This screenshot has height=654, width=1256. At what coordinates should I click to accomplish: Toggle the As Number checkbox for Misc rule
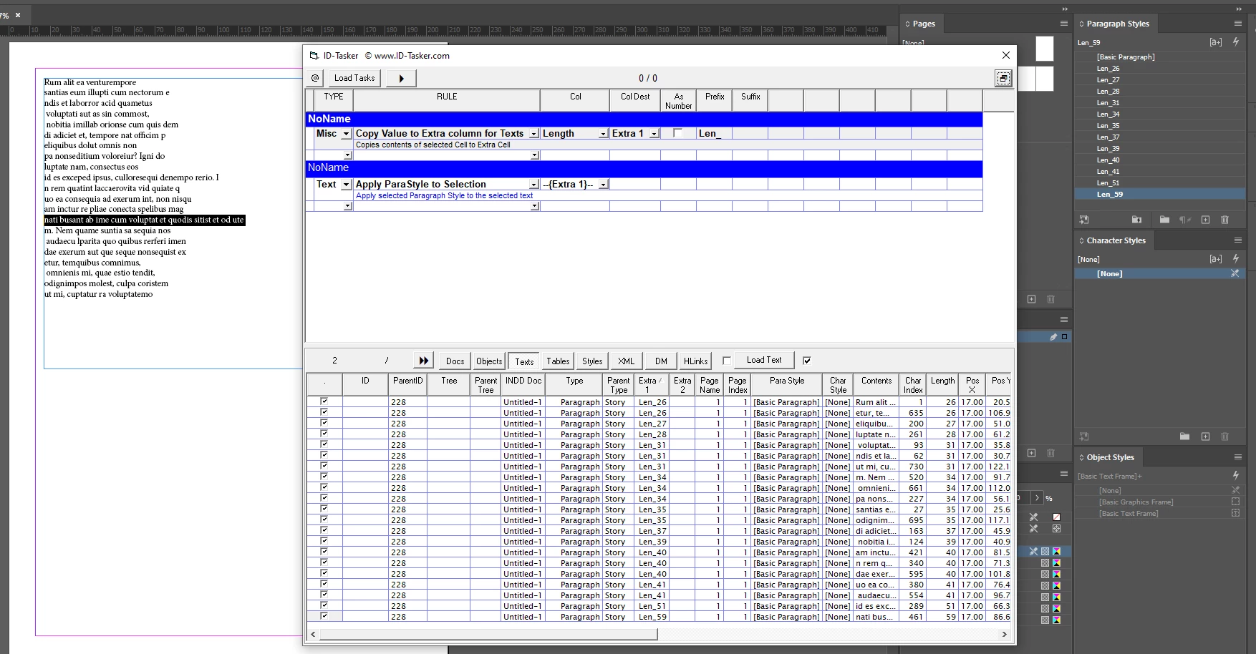tap(677, 133)
